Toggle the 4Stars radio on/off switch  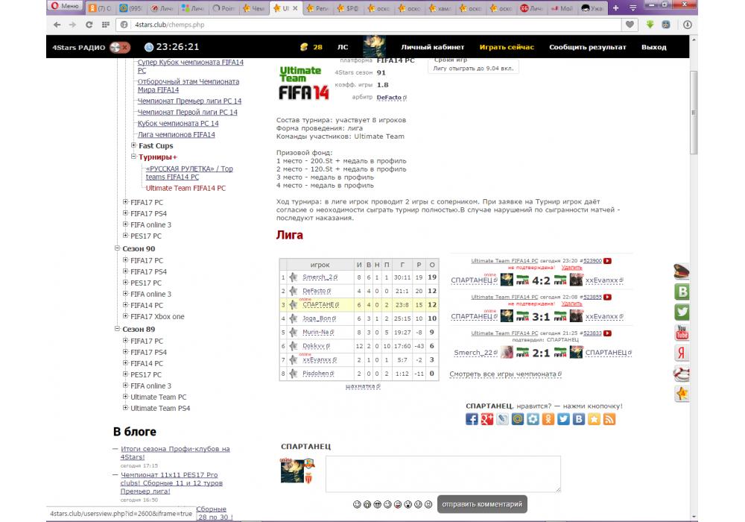point(120,47)
